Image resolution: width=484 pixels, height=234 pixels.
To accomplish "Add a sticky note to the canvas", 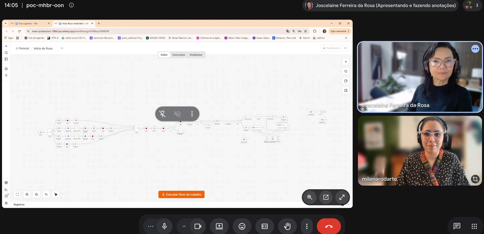I will click(x=346, y=81).
